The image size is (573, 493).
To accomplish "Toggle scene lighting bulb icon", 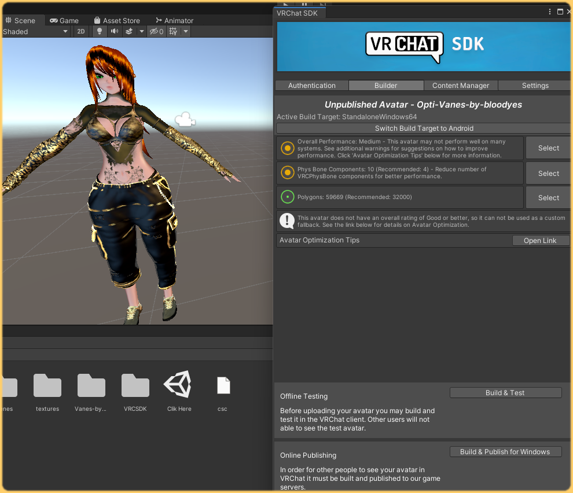I will coord(100,31).
